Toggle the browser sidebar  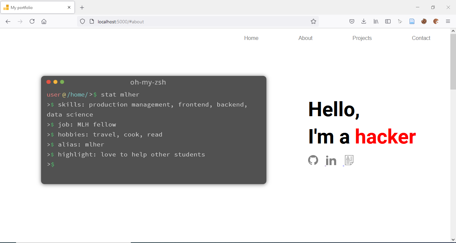388,21
